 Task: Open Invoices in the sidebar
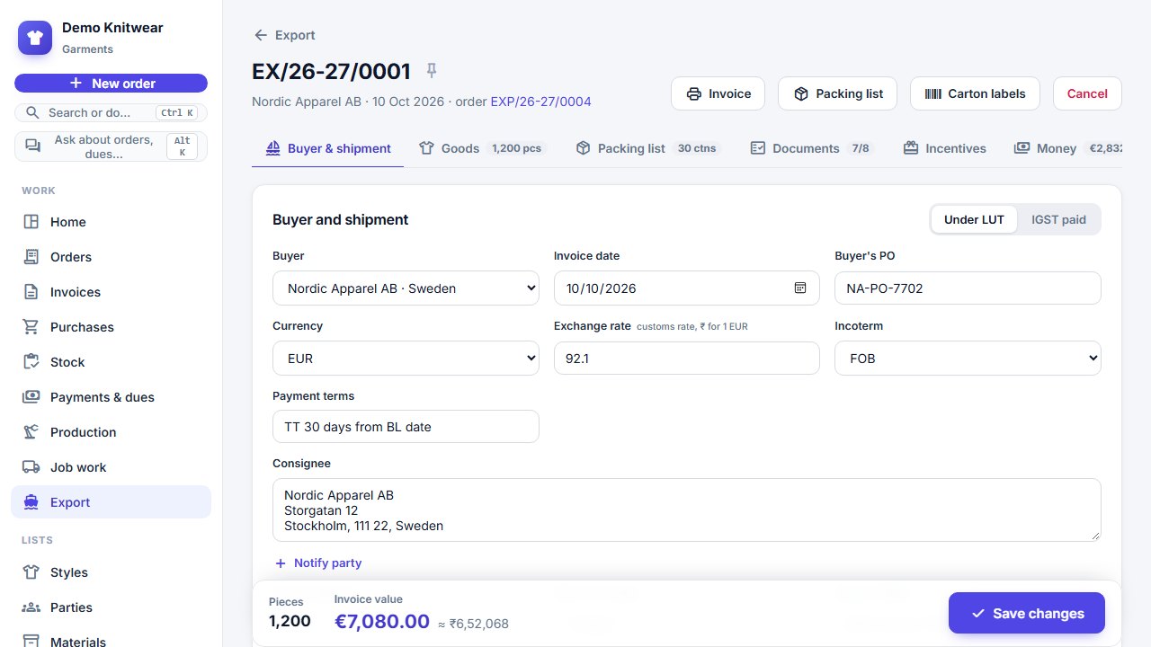[x=111, y=292]
